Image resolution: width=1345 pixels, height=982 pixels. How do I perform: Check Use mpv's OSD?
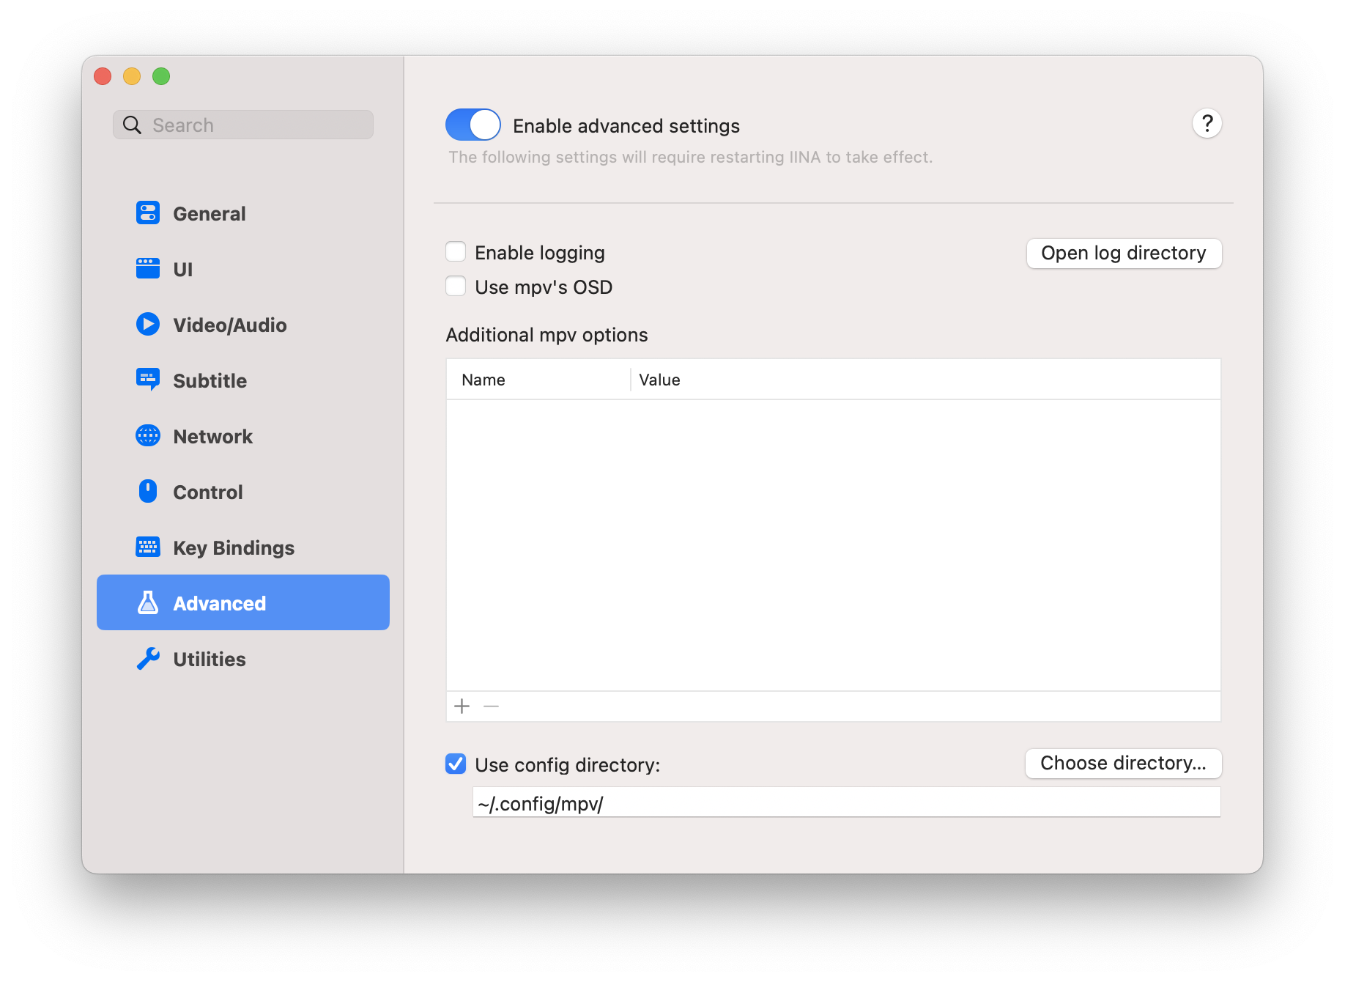pos(456,286)
